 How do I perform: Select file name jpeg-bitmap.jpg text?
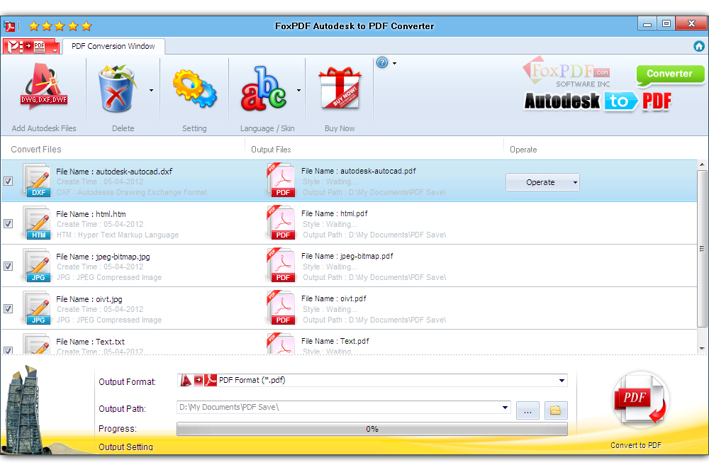pyautogui.click(x=123, y=257)
